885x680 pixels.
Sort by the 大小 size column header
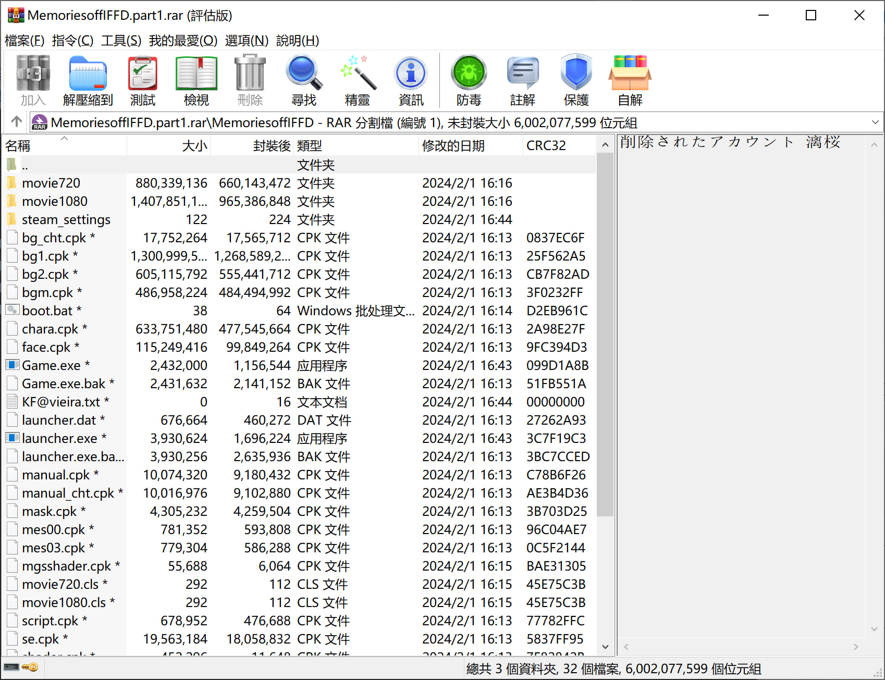click(194, 146)
